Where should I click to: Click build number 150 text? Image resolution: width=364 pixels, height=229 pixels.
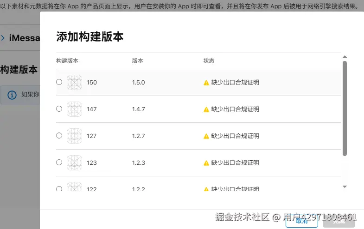[x=92, y=83]
